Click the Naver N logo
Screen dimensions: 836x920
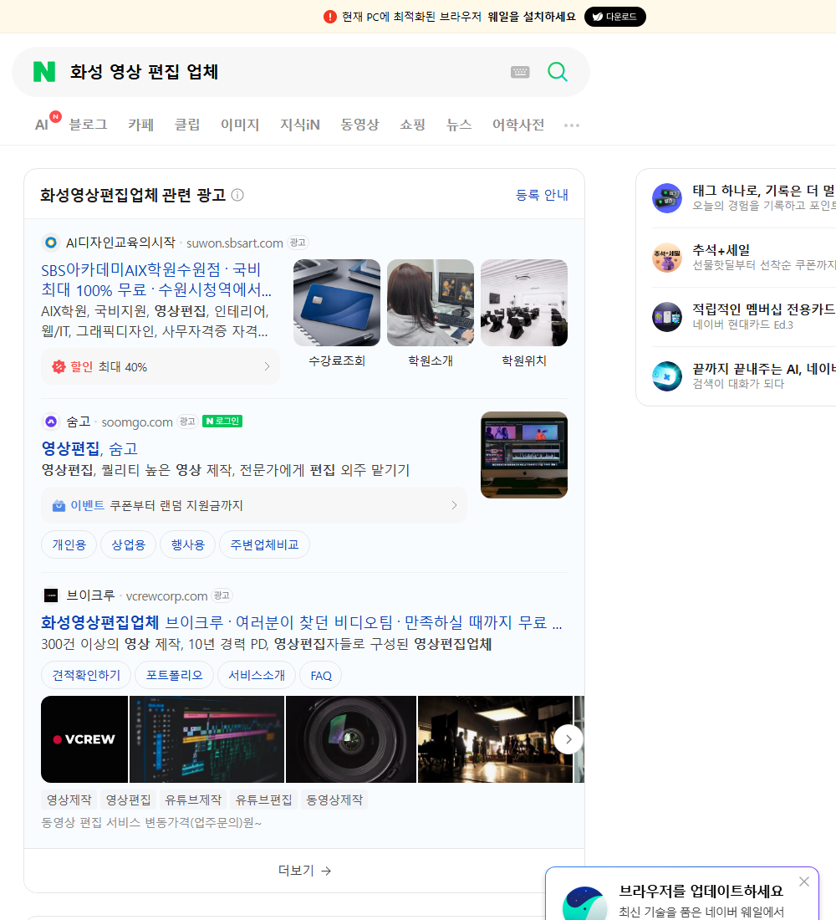click(x=44, y=72)
